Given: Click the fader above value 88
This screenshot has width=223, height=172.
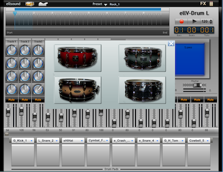Looking at the screenshot, I should 207,112.
